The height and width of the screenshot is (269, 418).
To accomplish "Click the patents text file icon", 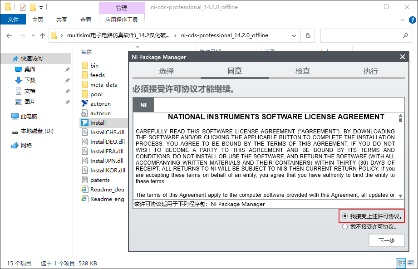I will 85,180.
